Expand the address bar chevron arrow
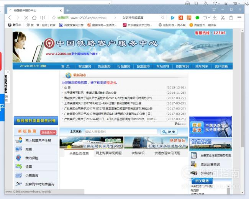This screenshot has height=199, width=249. [x=115, y=18]
